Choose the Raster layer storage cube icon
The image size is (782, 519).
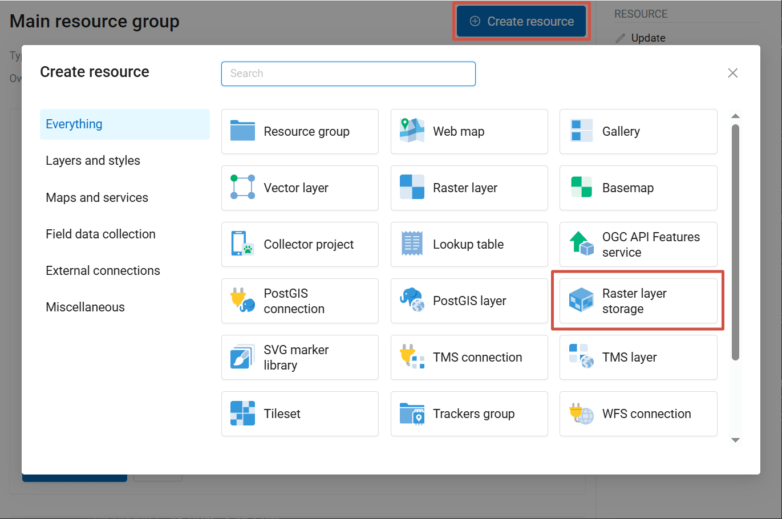581,301
